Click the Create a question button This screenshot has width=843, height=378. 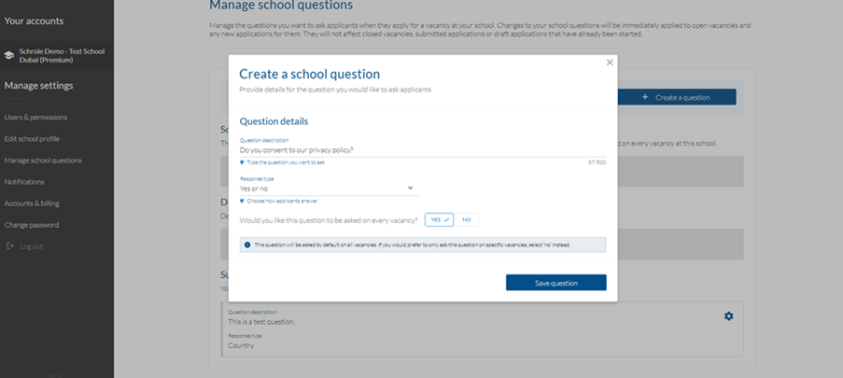click(676, 97)
